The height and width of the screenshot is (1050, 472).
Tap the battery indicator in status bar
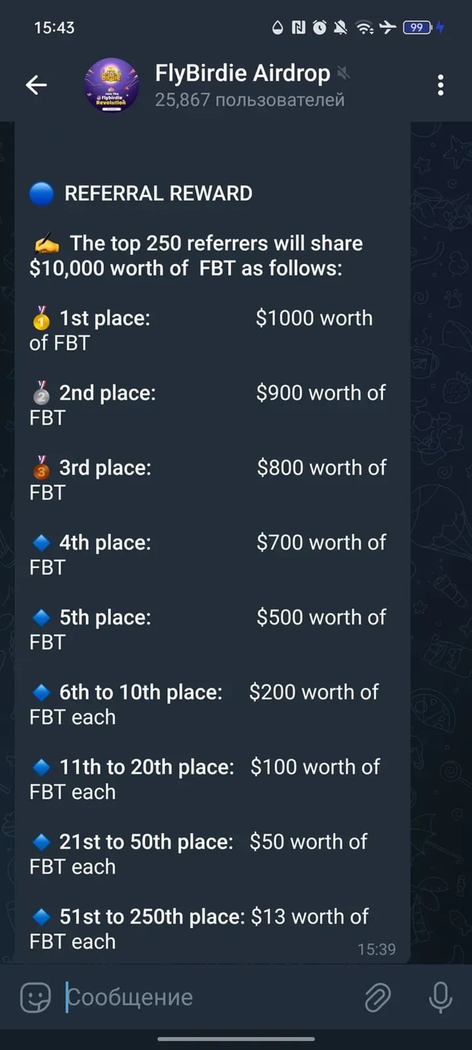click(x=418, y=27)
